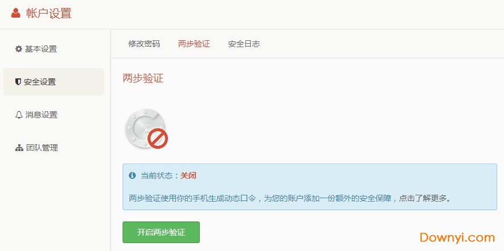Click the user profile icon beside 帐户设置

tap(15, 13)
